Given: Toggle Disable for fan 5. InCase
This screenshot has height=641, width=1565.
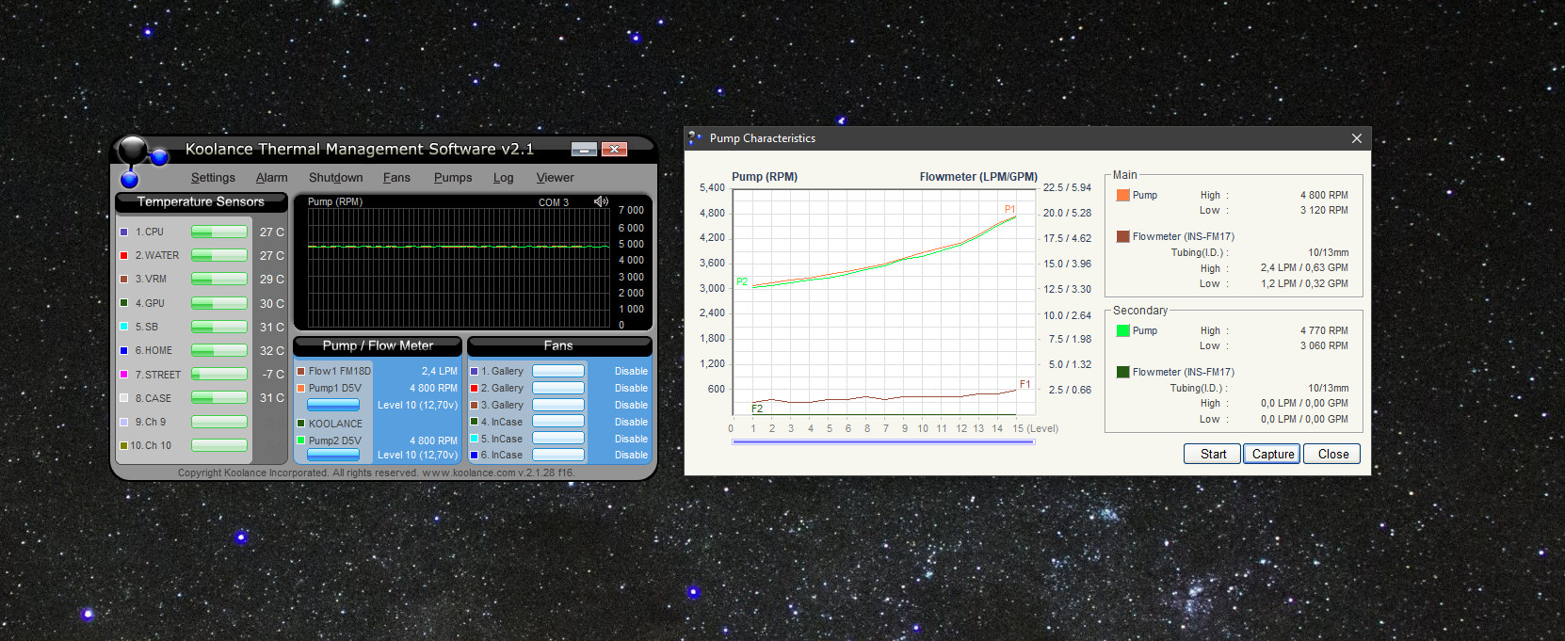Looking at the screenshot, I should click(x=631, y=440).
